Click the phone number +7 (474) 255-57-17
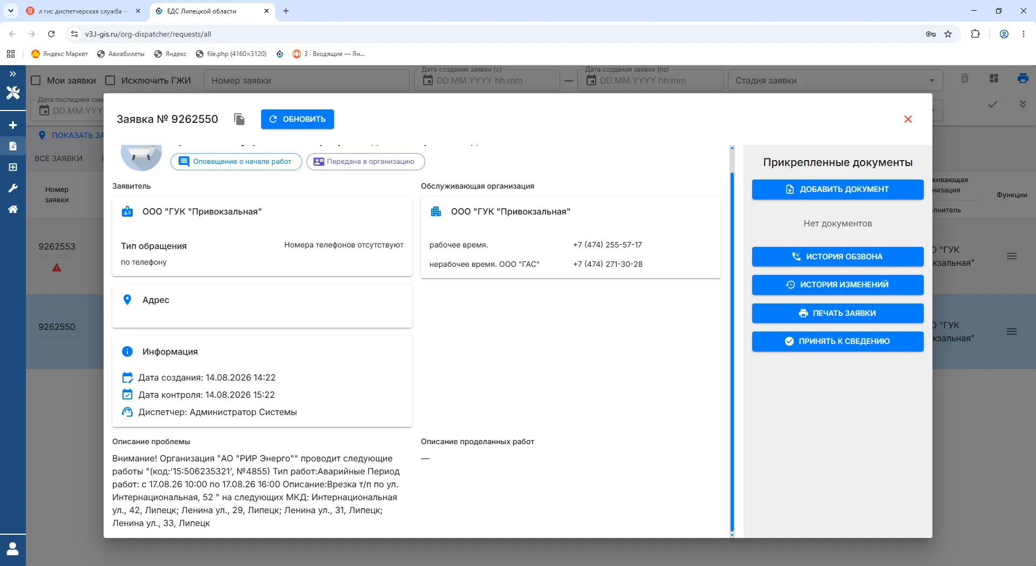1036x566 pixels. (608, 245)
